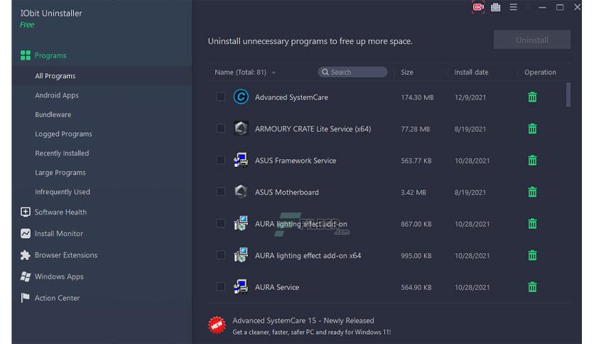Click the Browser Extensions puzzle icon
The image size is (594, 344).
tap(26, 255)
